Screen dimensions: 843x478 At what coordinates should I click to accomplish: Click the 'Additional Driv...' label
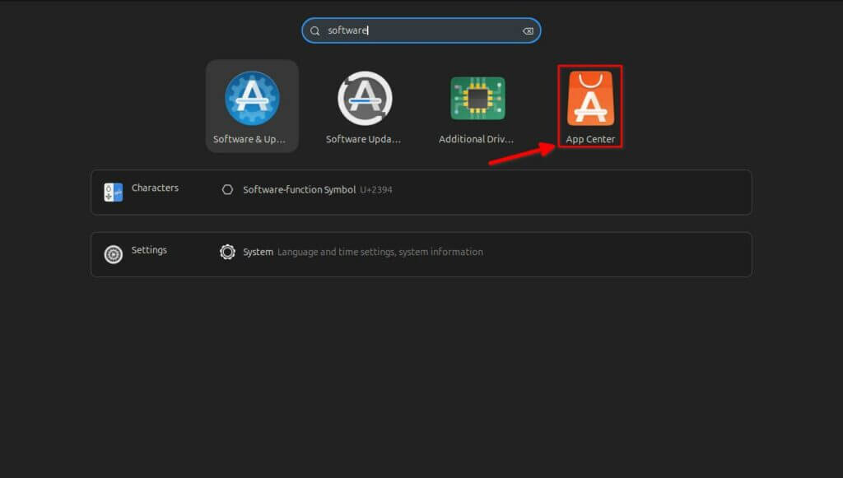point(477,139)
